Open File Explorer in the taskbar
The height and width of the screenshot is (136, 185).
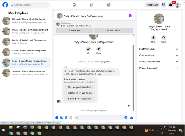pos(11,127)
